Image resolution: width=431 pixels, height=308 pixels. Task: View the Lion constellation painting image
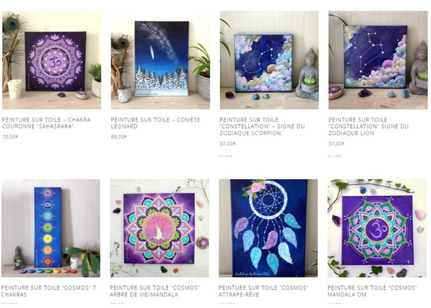378,60
